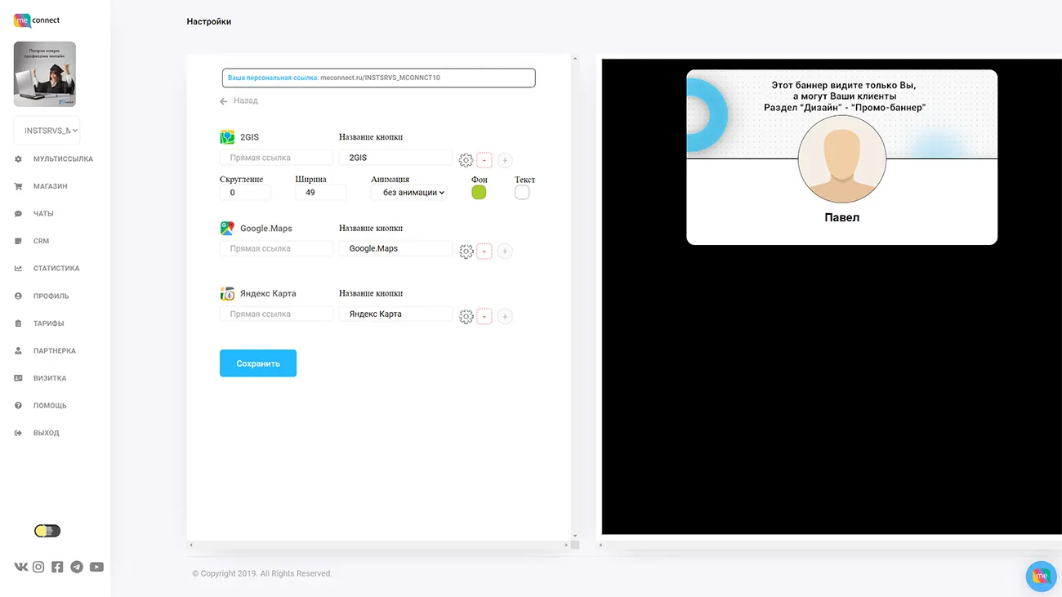
Task: Pick the green Фон color swatch
Action: (x=479, y=192)
